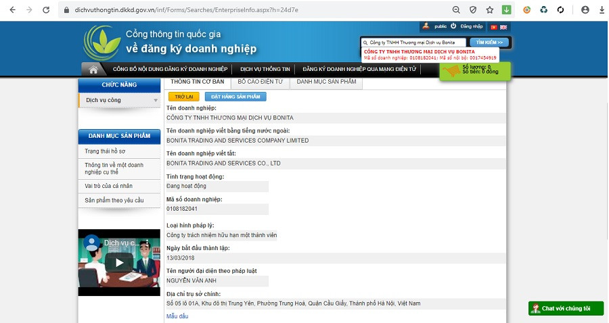Image resolution: width=609 pixels, height=323 pixels.
Task: Click the portal leaf logo
Action: tap(102, 43)
